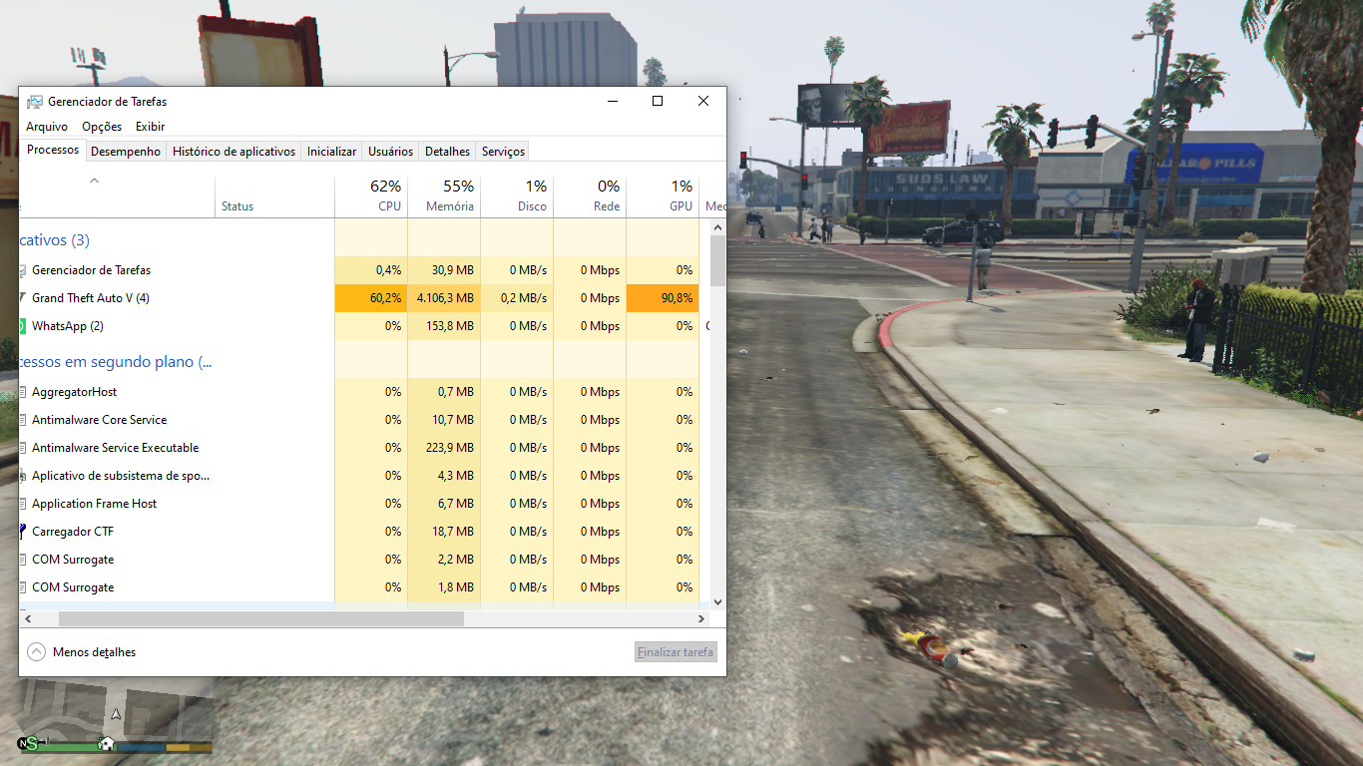The image size is (1363, 766).
Task: Sort by the GPU column header
Action: (x=663, y=196)
